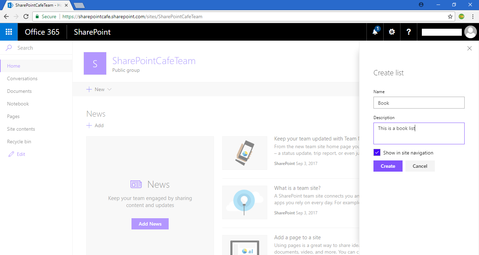Viewport: 479px width, 255px height.
Task: Open 'What is a team site?' article title
Action: [x=297, y=188]
